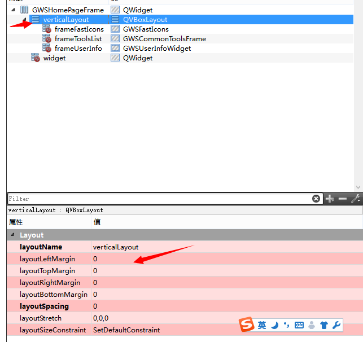Toggle Sogou English/Chinese input mode
This screenshot has width=363, height=342.
[x=262, y=325]
